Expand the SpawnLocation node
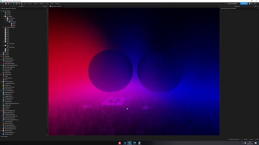Screen dimensions: 259x145 [3, 27]
